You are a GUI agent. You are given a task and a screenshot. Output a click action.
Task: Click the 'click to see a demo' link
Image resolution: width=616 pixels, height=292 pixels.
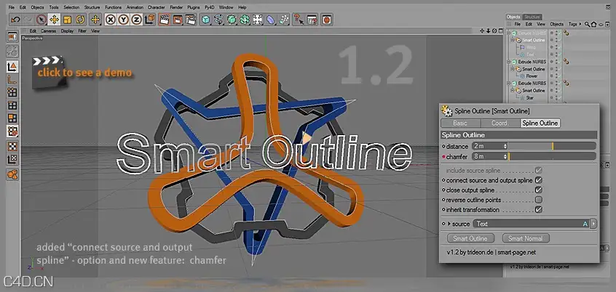(x=84, y=73)
